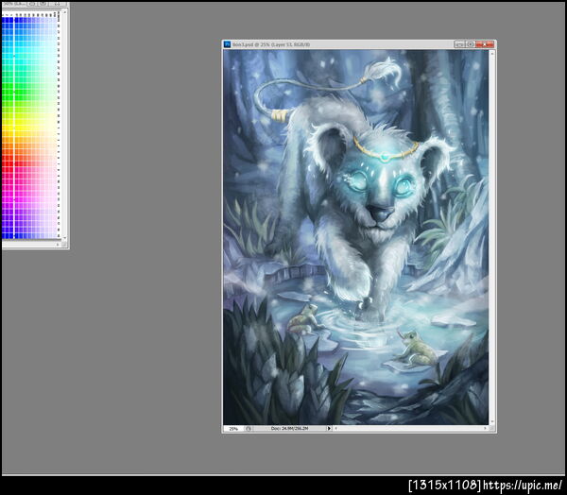Minimize the lion3.psd document window
Screen dimensions: 567x495
[x=459, y=44]
